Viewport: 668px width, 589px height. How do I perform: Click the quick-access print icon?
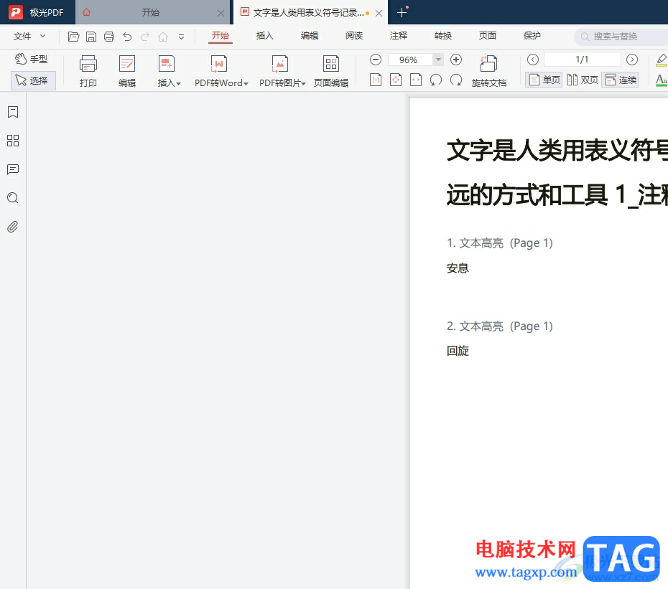[x=109, y=37]
